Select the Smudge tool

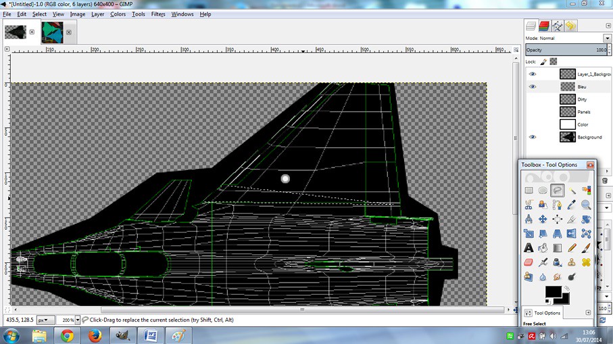click(557, 277)
